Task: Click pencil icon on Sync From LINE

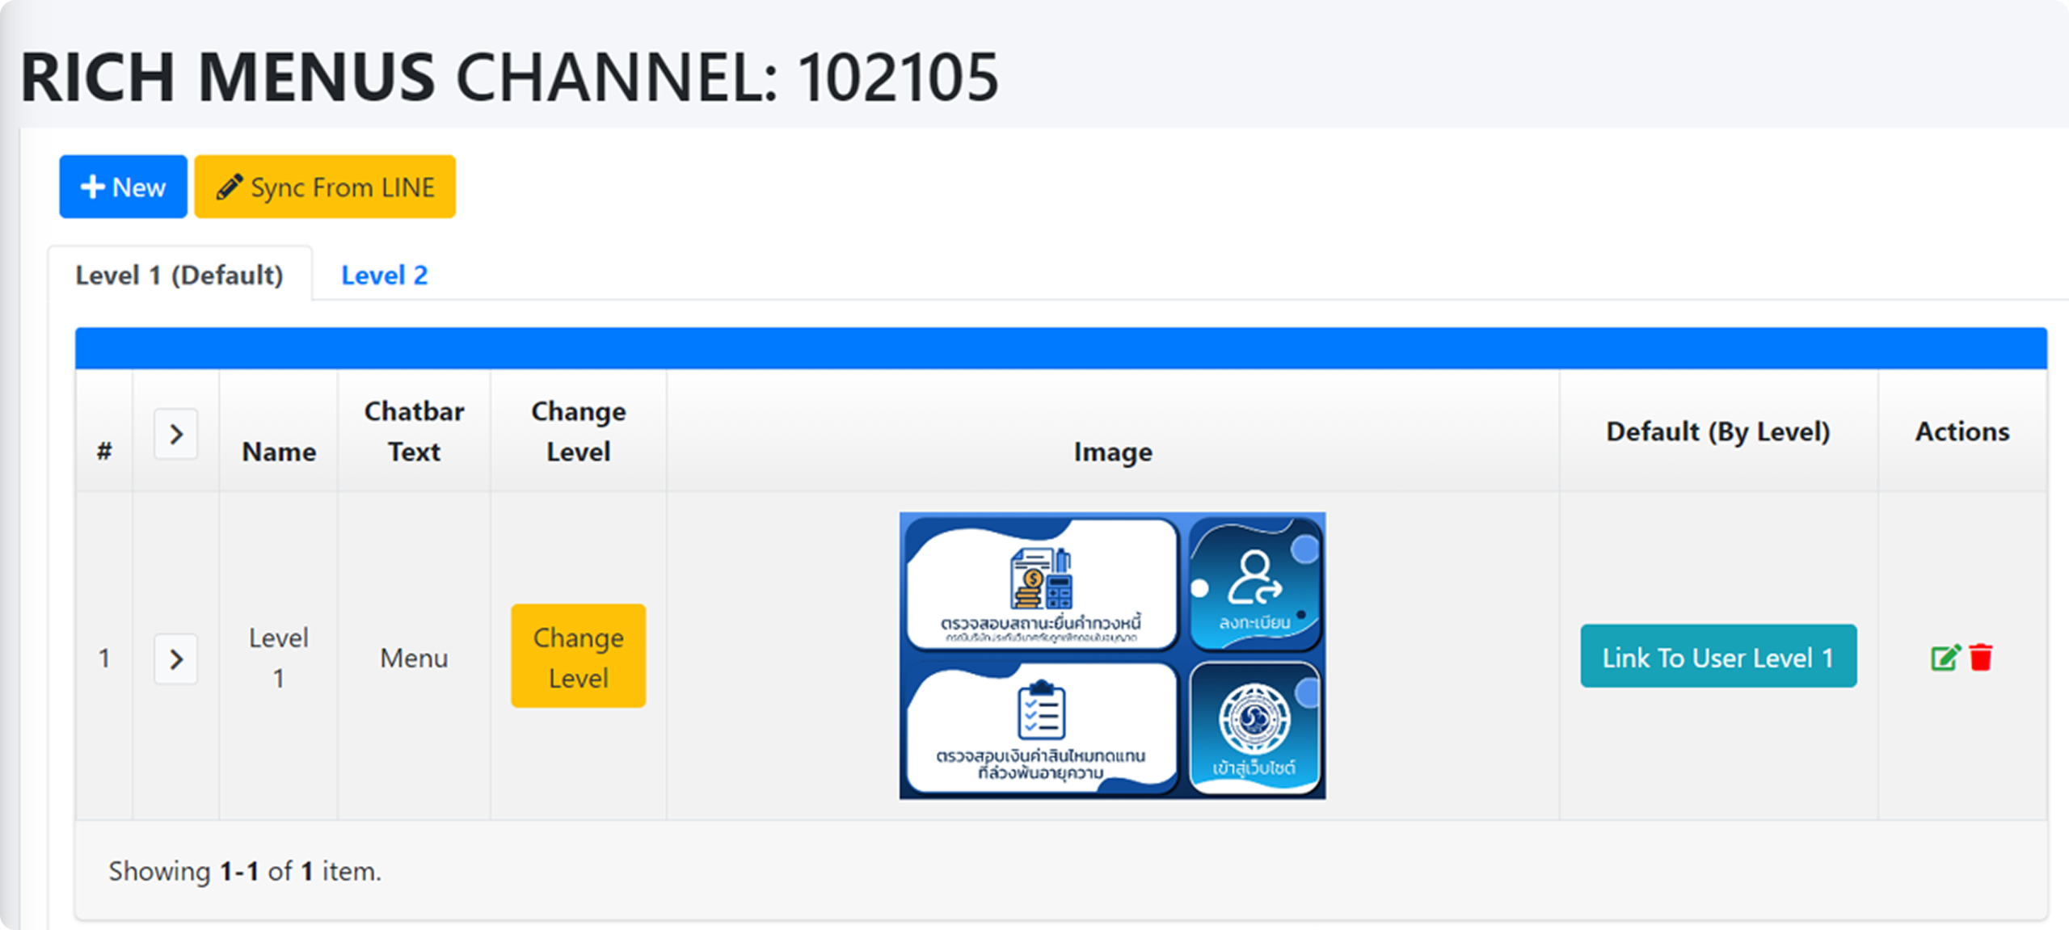Action: (x=229, y=187)
